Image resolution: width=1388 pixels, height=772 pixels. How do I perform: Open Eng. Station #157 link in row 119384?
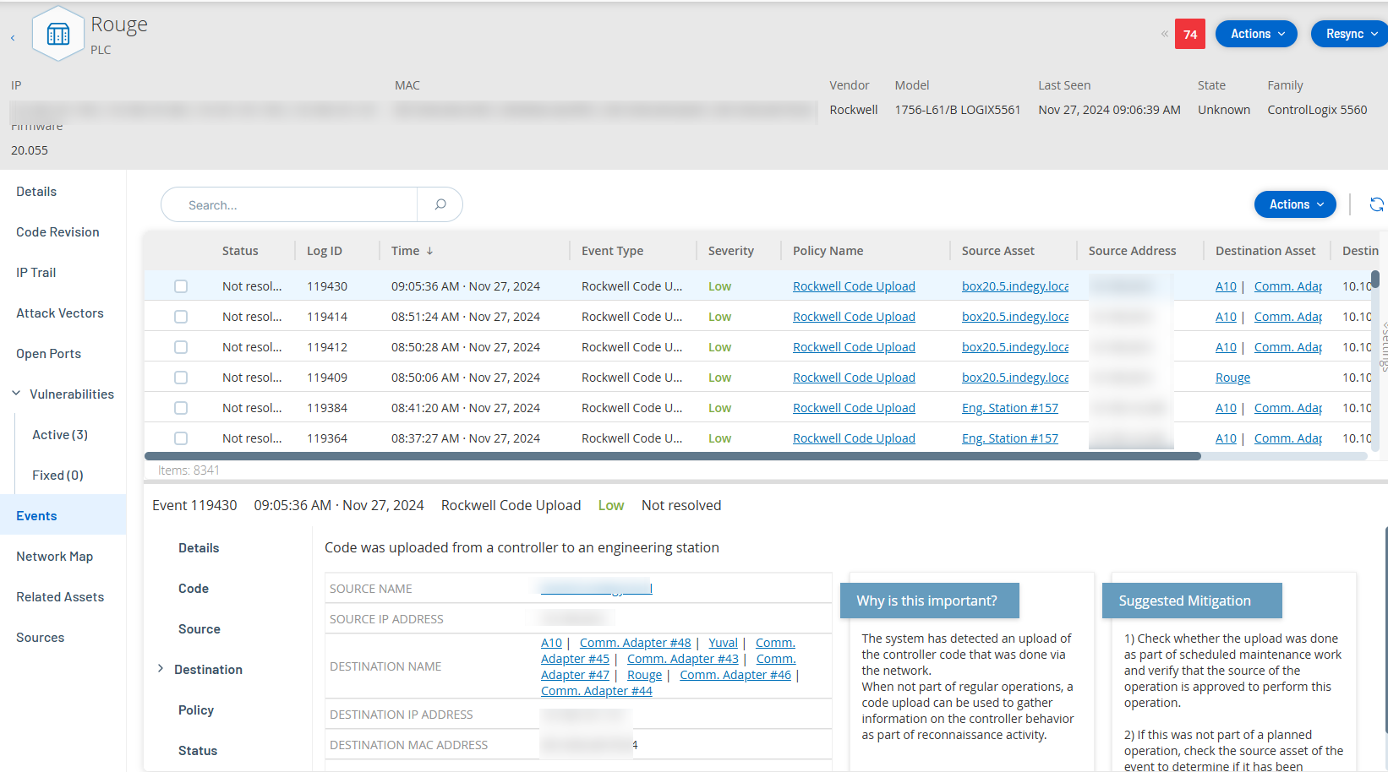tap(1009, 408)
